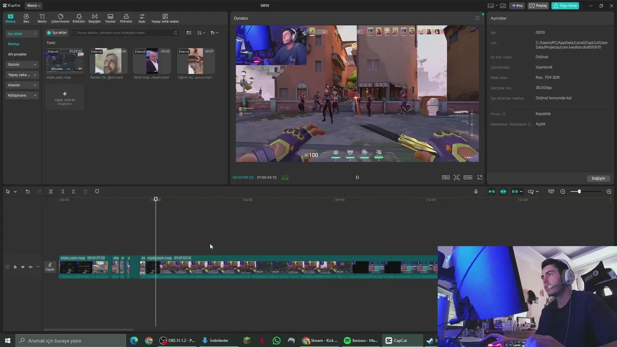This screenshot has height=347, width=617.
Task: Open track more options (three dots)
Action: [38, 267]
